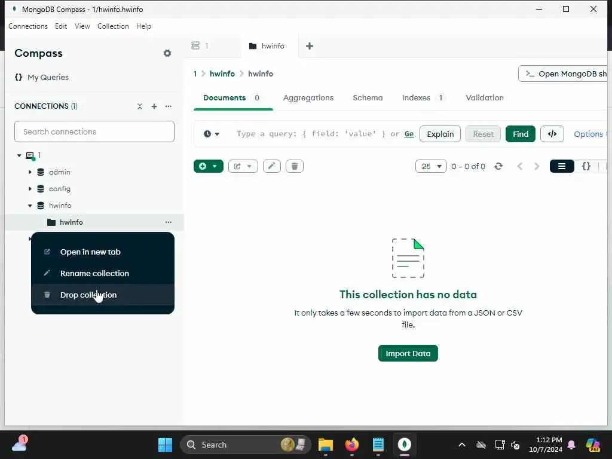Open query Options link
The image size is (612, 459).
click(x=588, y=134)
